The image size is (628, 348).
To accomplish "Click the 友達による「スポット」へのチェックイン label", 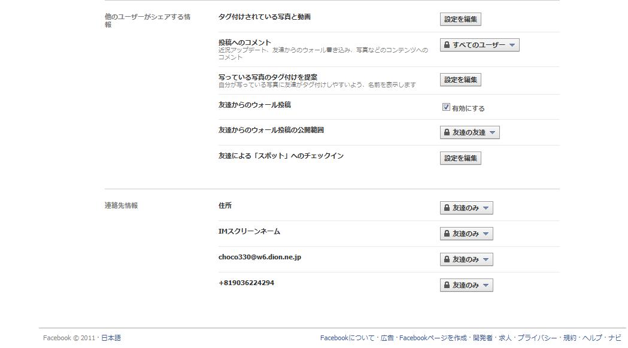I will (x=281, y=156).
